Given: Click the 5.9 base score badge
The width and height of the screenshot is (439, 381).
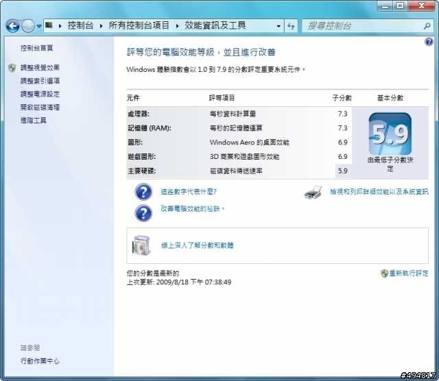Looking at the screenshot, I should (390, 134).
